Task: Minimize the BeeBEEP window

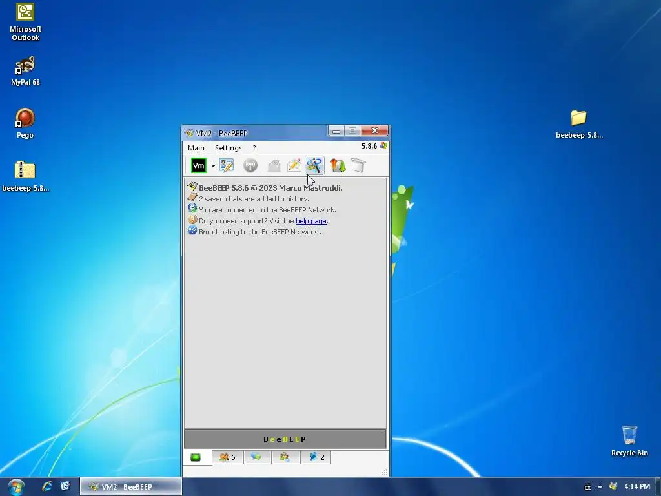Action: (336, 131)
